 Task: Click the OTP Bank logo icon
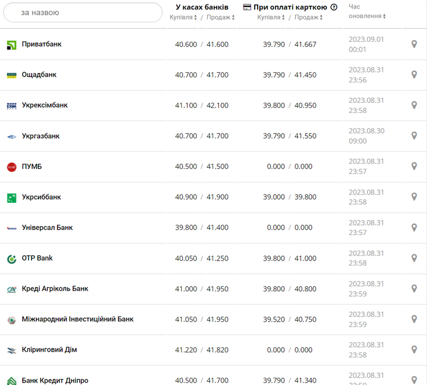pyautogui.click(x=11, y=258)
